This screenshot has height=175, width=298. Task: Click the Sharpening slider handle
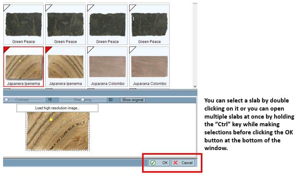[x=82, y=100]
